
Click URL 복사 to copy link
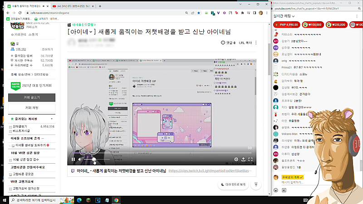[x=245, y=43]
